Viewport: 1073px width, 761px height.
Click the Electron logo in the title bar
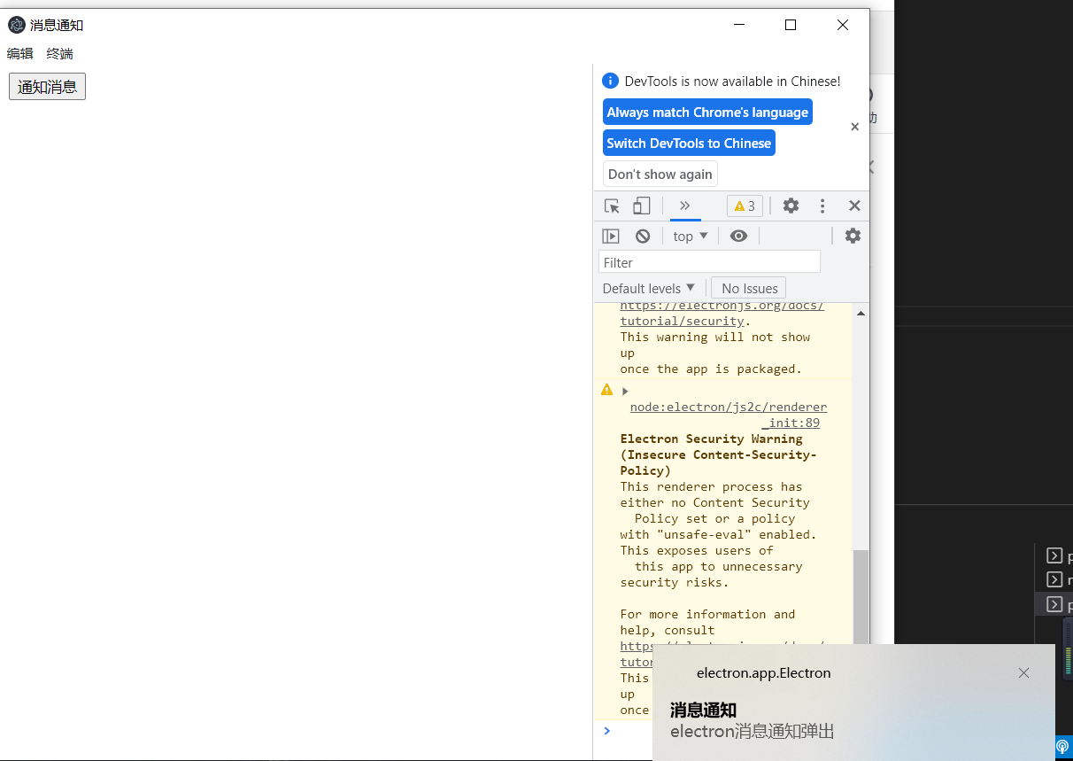click(x=17, y=25)
